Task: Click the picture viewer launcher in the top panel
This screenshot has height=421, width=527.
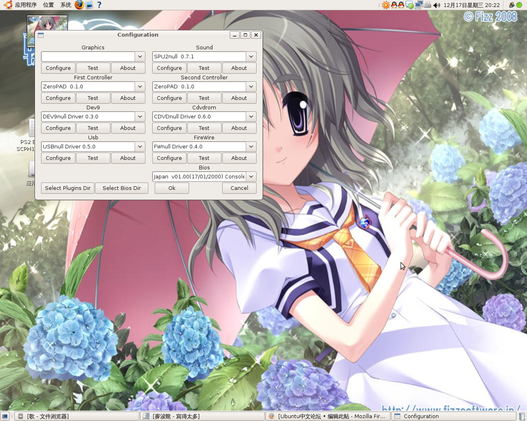Action: click(89, 5)
